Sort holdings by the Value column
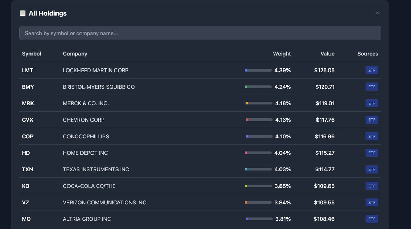 (327, 54)
